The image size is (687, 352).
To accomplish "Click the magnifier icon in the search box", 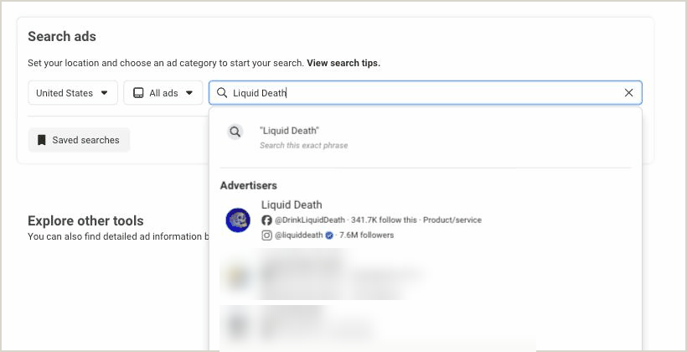I will pyautogui.click(x=222, y=93).
